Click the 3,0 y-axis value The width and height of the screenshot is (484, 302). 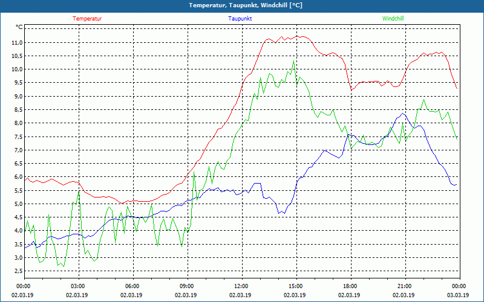point(18,258)
